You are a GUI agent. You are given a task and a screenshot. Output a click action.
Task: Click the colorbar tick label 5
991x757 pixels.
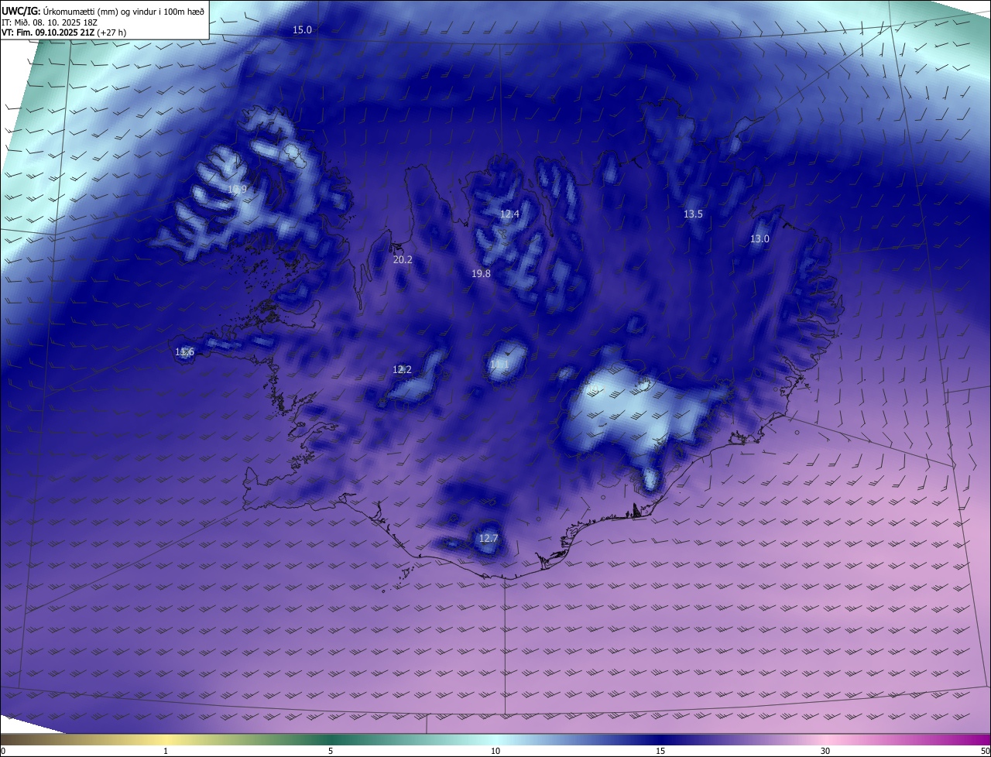[x=331, y=751]
